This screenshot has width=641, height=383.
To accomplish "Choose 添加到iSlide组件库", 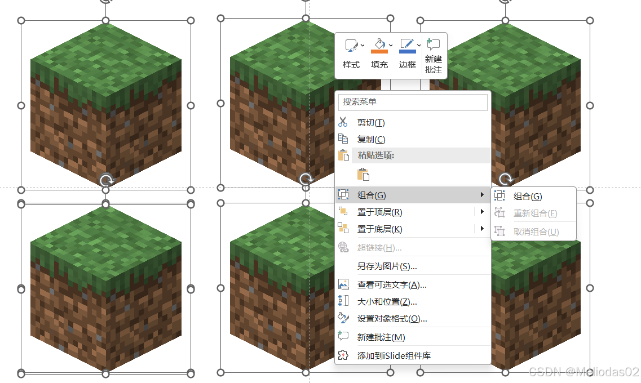I will [413, 355].
